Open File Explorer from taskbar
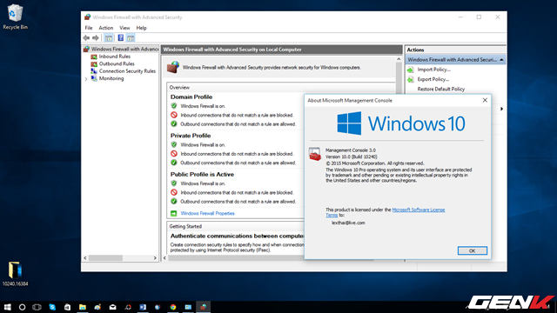 pos(83,307)
